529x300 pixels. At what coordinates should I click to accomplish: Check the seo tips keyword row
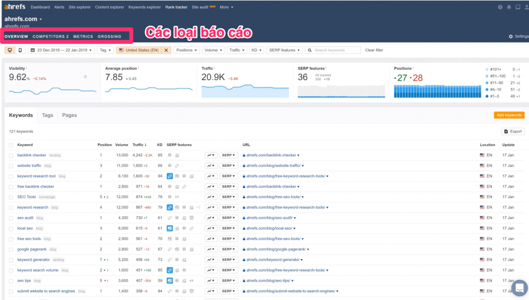[11, 281]
